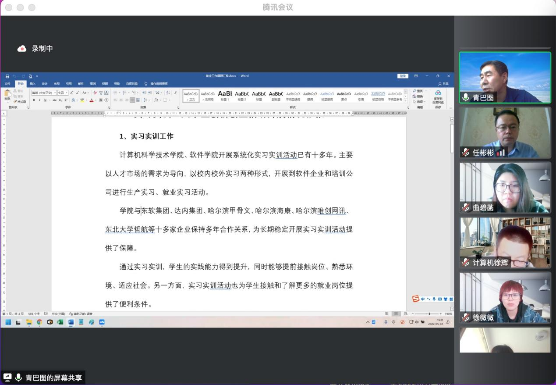This screenshot has width=556, height=385.
Task: Toggle italic formatting
Action: [x=39, y=100]
